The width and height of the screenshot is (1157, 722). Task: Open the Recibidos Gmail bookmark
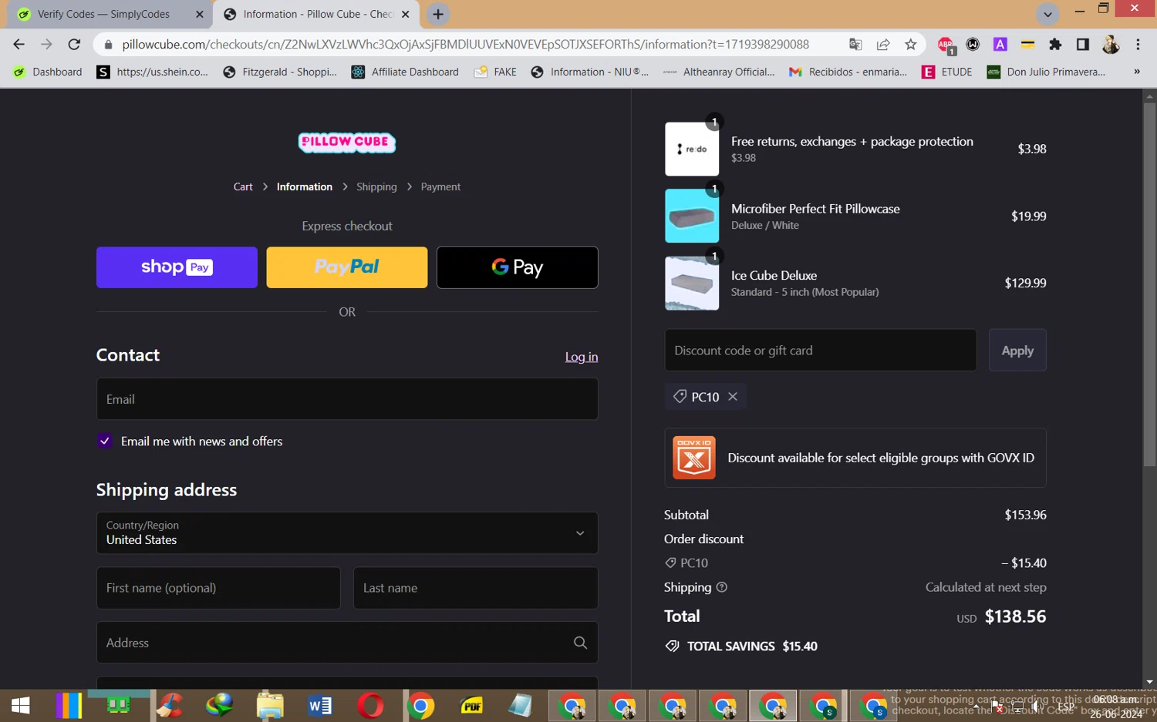848,72
